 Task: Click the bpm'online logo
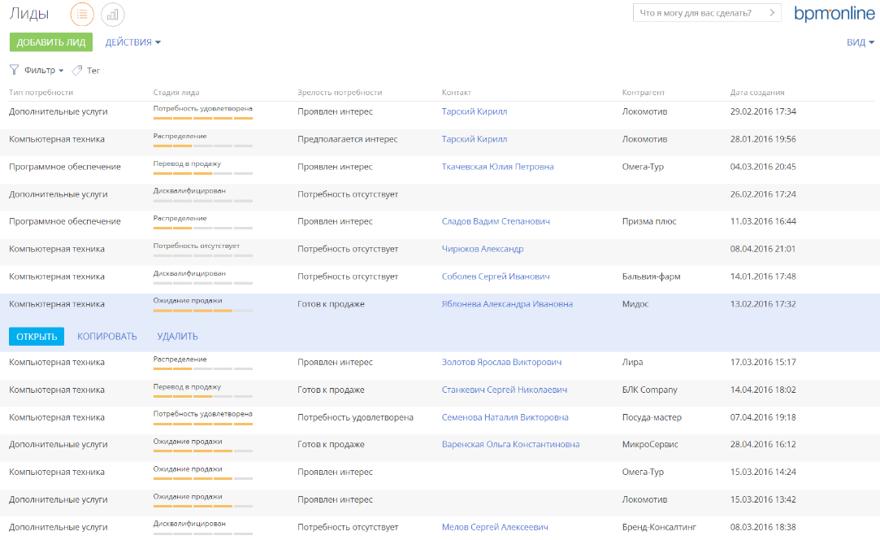tap(834, 14)
